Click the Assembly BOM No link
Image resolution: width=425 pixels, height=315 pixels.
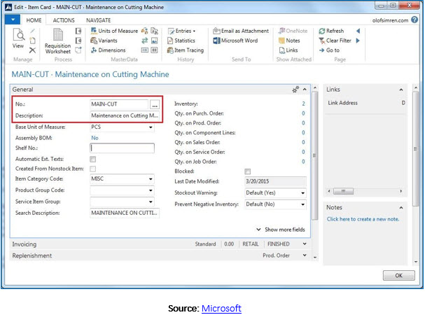pos(95,138)
